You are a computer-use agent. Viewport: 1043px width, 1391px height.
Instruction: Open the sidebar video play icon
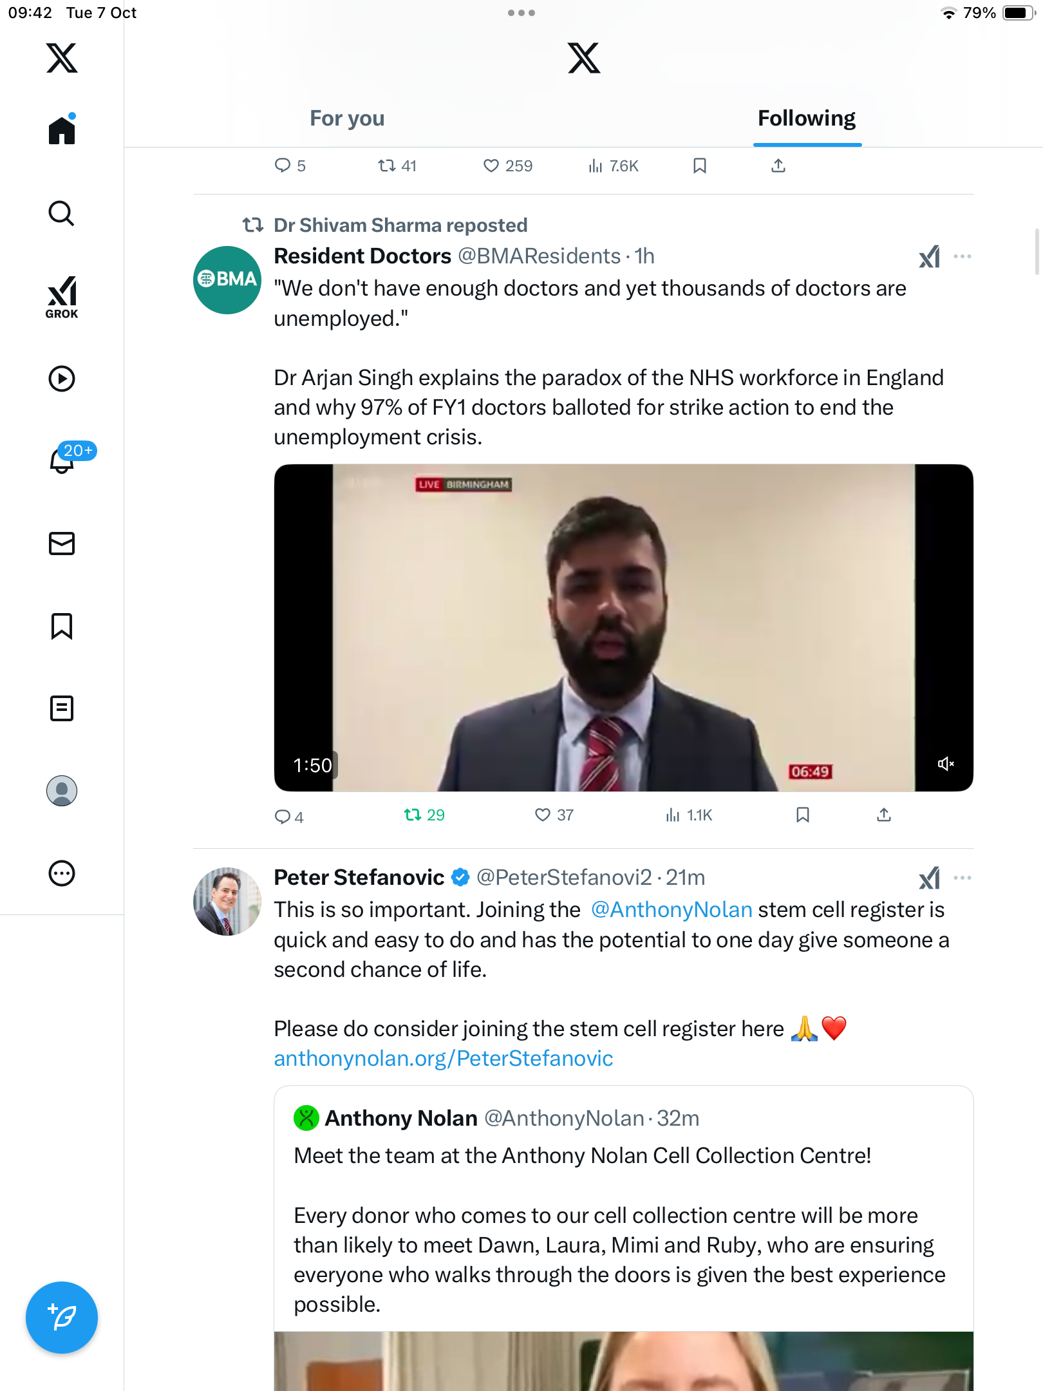62,379
